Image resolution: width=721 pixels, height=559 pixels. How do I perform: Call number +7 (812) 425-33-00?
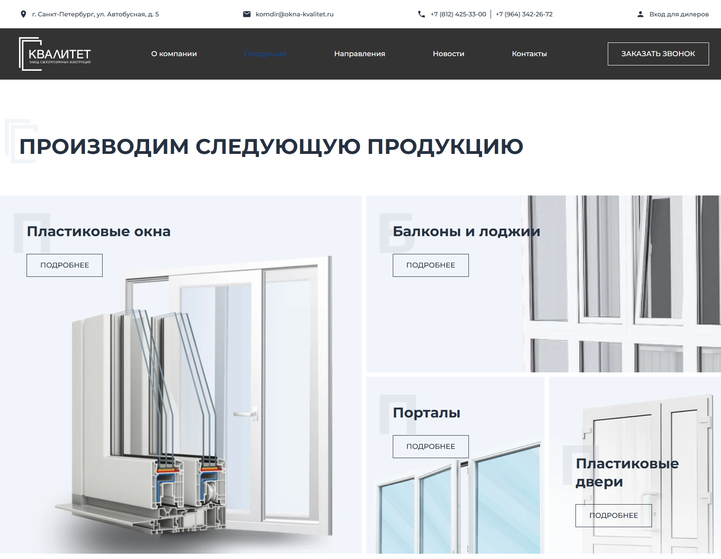[458, 14]
